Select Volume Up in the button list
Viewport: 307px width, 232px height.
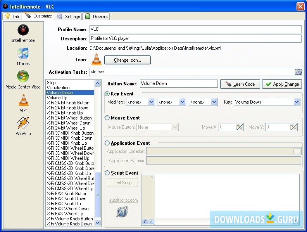[x=70, y=98]
